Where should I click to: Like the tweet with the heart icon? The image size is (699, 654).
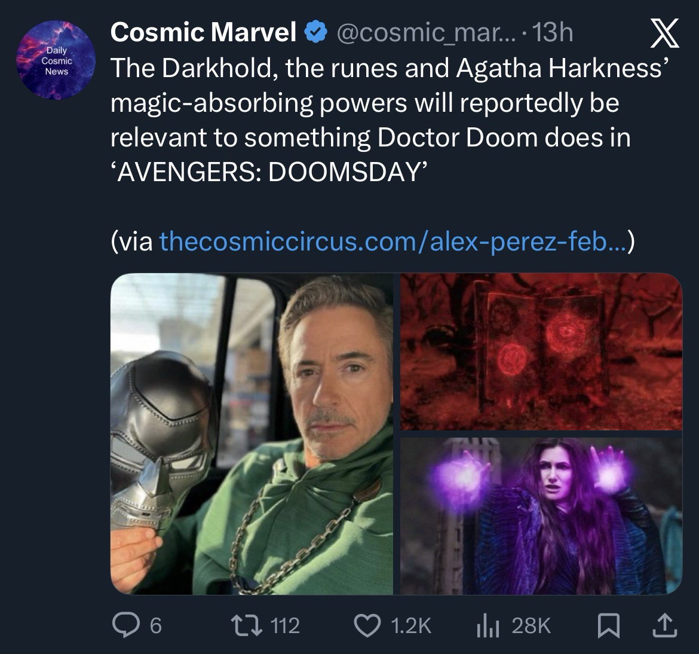click(368, 625)
